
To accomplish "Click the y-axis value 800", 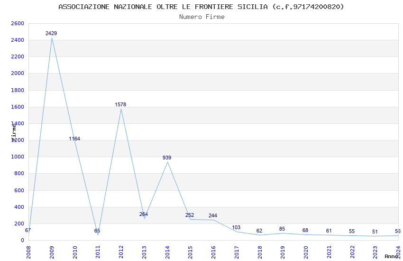I will pos(19,173).
